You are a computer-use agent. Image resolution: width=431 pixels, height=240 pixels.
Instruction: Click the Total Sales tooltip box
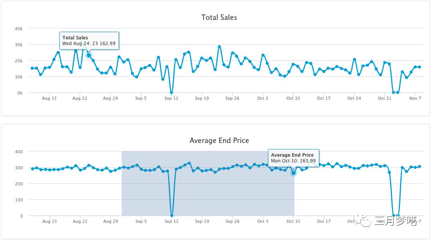89,40
